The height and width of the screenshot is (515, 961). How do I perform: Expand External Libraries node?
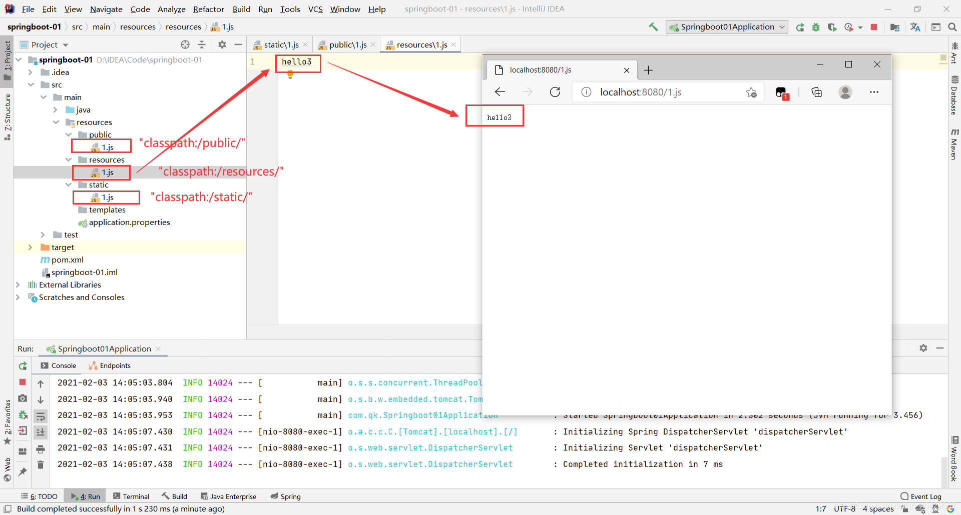[x=18, y=284]
